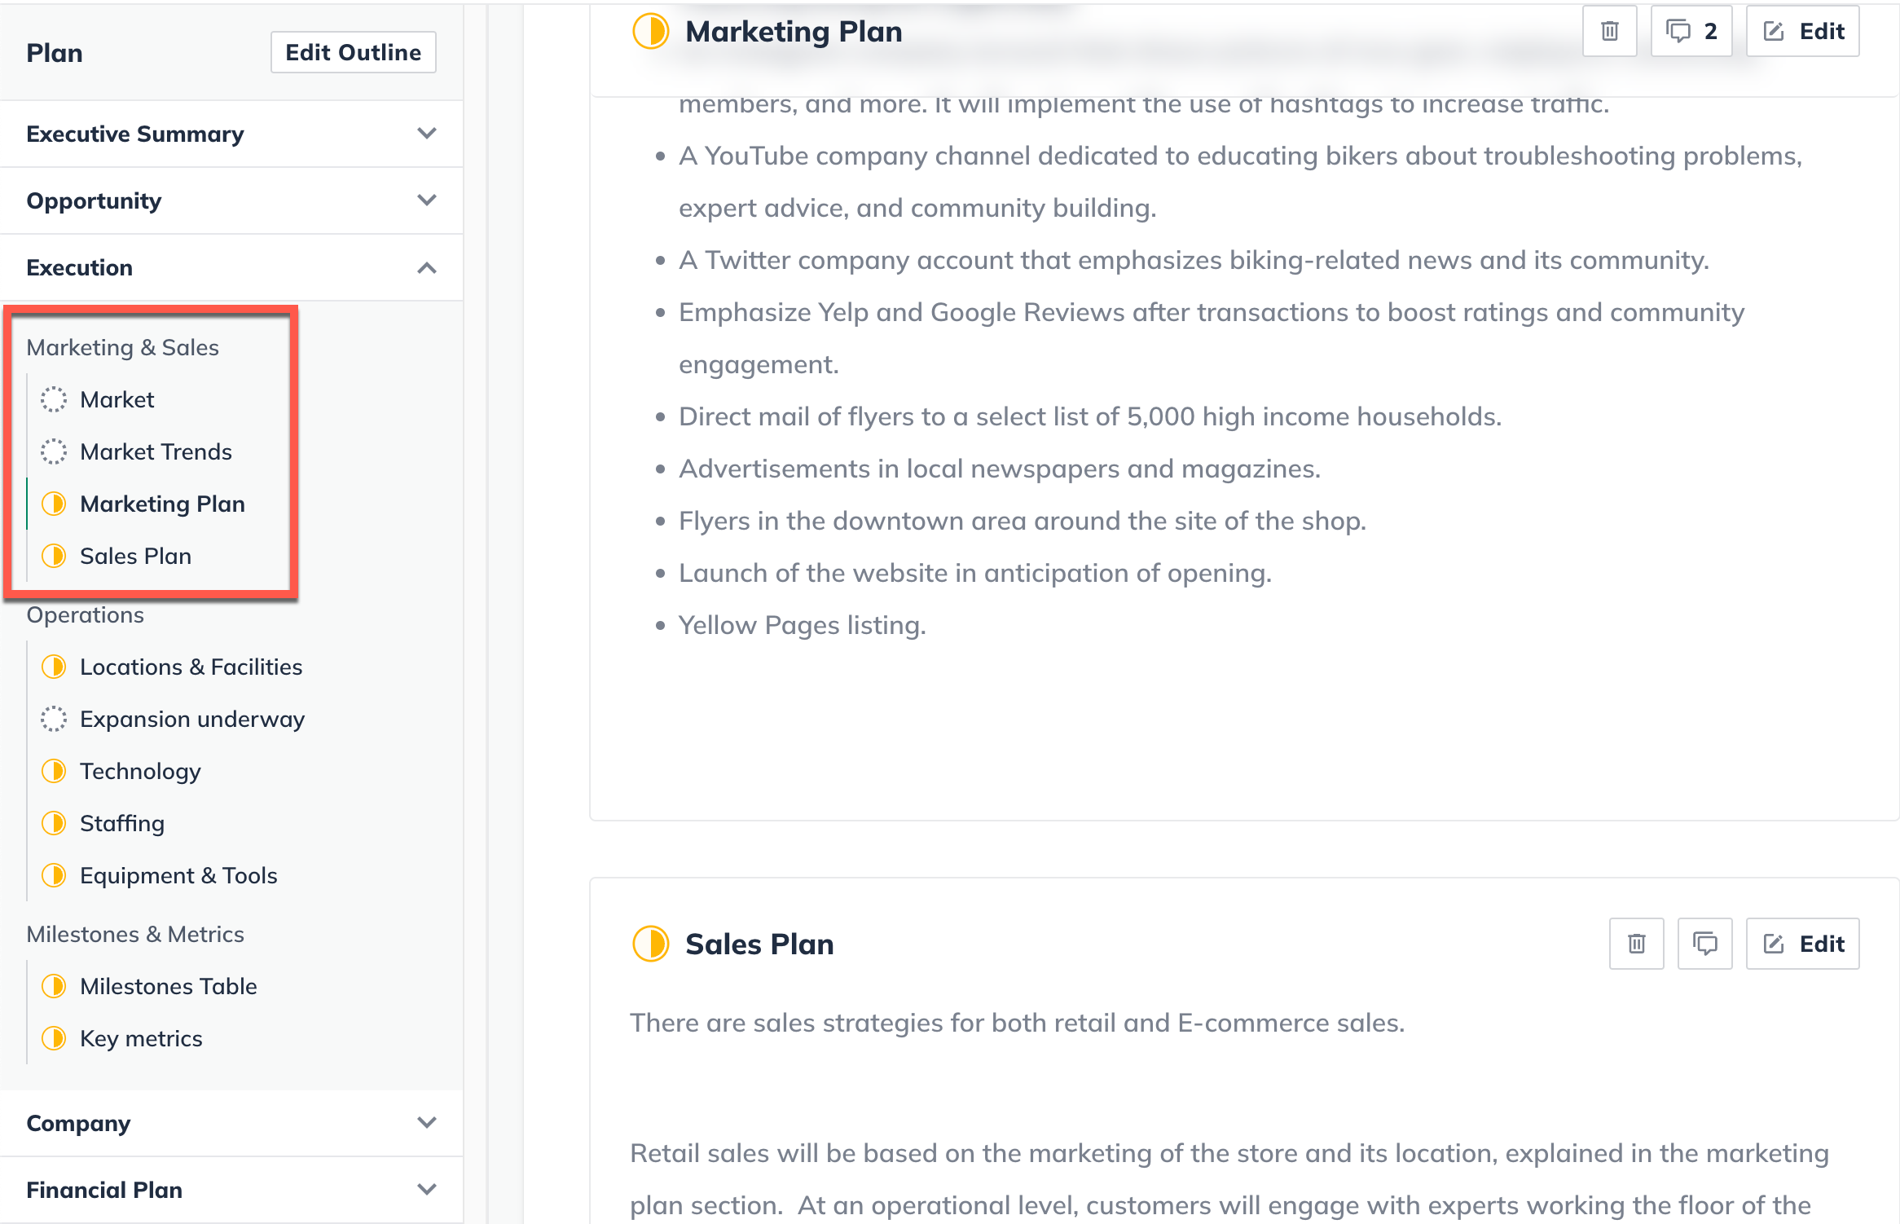Viewport: 1900px width, 1224px height.
Task: Open comments on the Marketing Plan section
Action: (1691, 31)
